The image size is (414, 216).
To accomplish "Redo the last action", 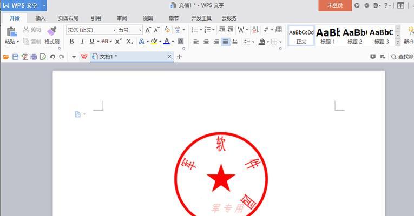I will coord(62,57).
